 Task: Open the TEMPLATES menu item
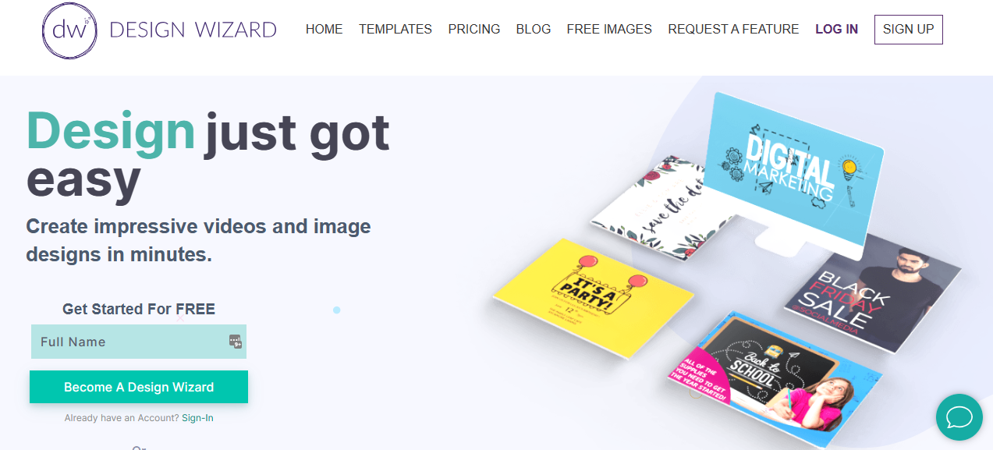pos(395,29)
